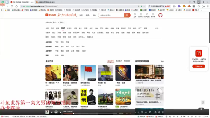This screenshot has width=210, height=118.
Task: Expand the 民谣 breadcrumb dropdown
Action: pos(62,22)
